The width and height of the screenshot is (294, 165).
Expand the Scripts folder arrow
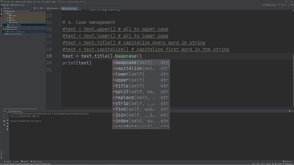[x=7, y=20]
